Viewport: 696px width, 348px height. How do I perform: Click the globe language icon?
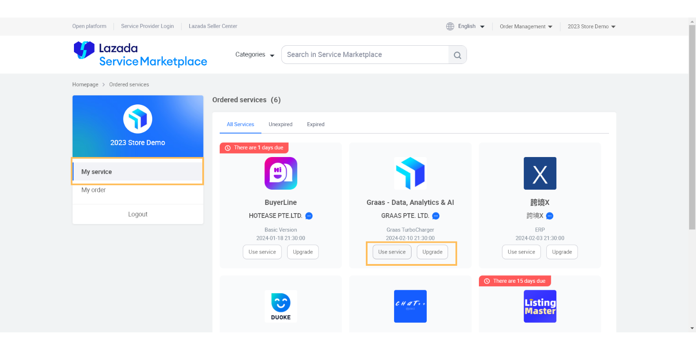tap(450, 27)
